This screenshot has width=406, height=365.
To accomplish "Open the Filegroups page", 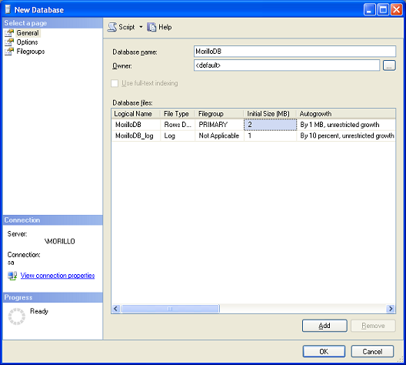I will pos(31,52).
